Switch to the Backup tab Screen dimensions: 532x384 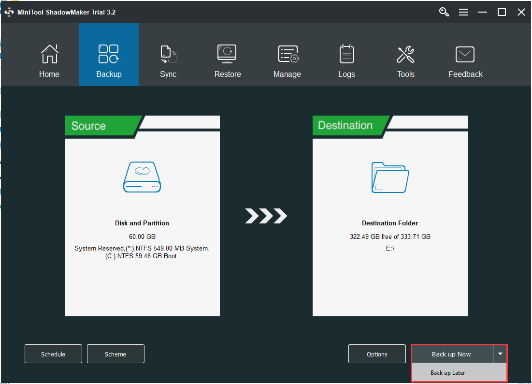tap(109, 60)
